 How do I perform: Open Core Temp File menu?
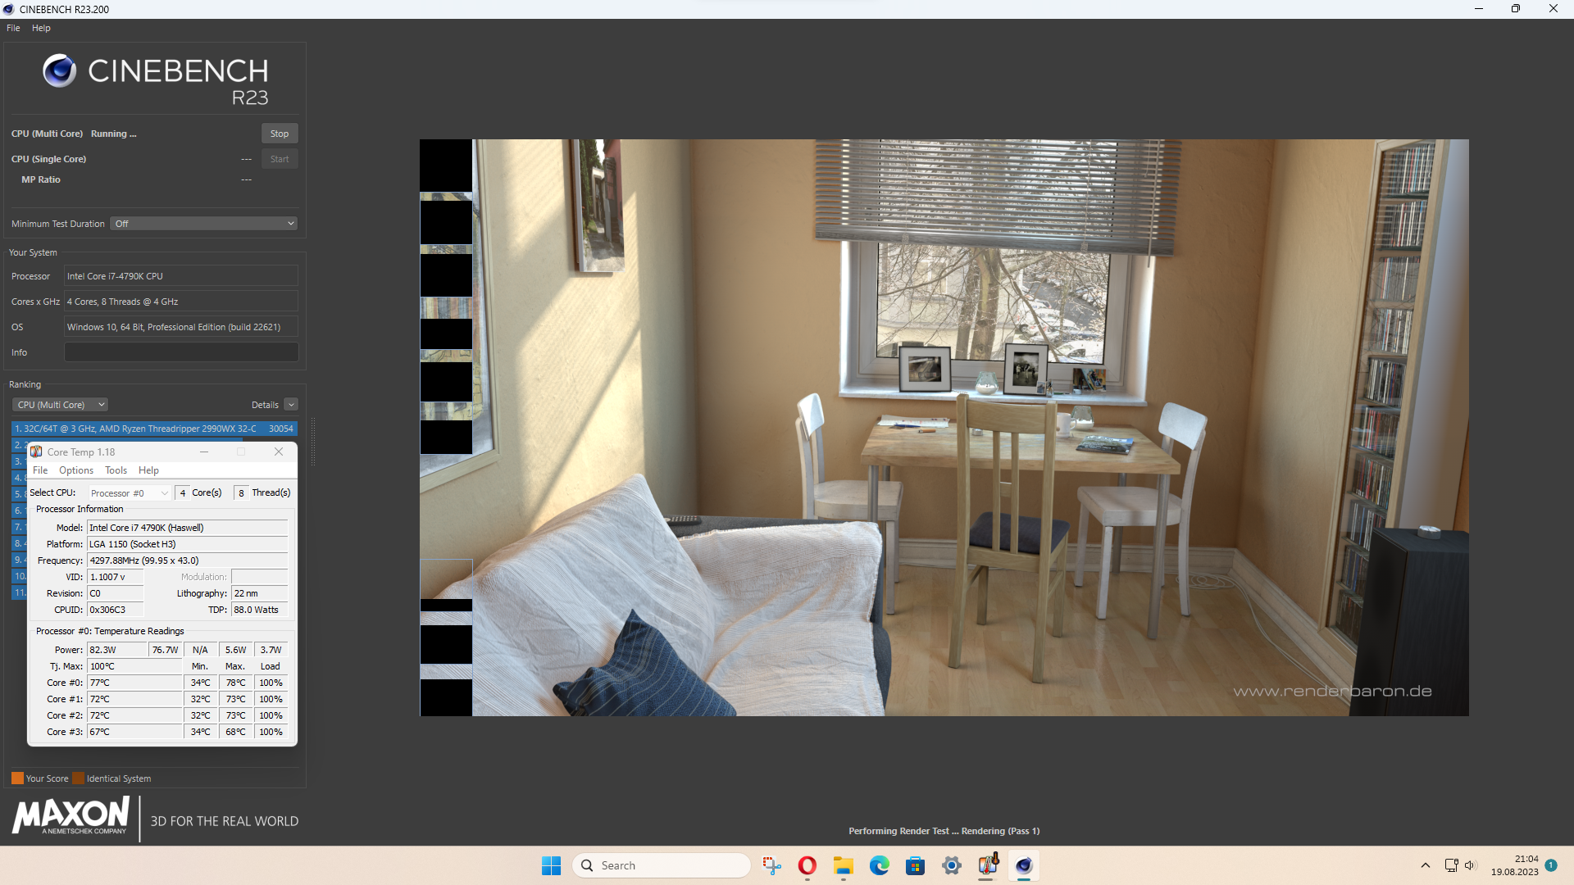pos(40,470)
